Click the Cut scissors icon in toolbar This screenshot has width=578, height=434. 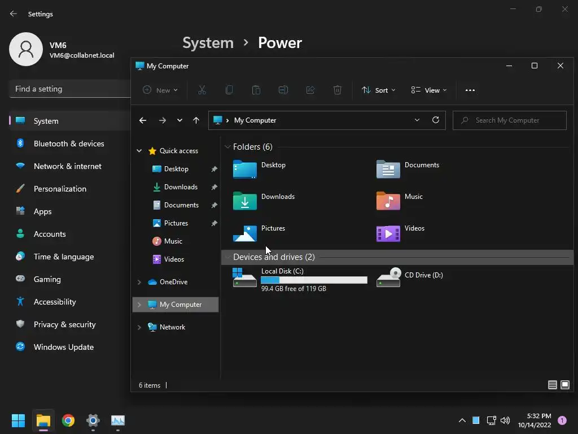202,90
